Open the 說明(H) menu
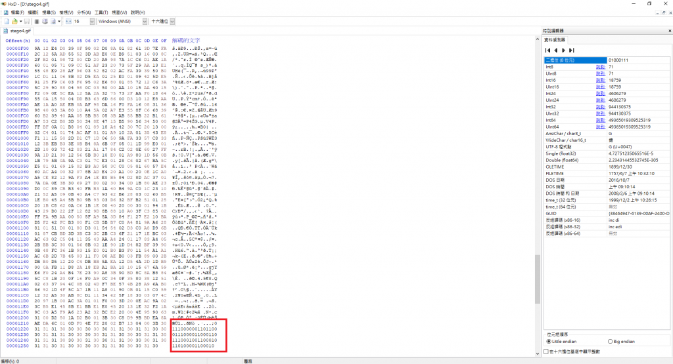Viewport: 673px width, 364px height. click(x=138, y=12)
